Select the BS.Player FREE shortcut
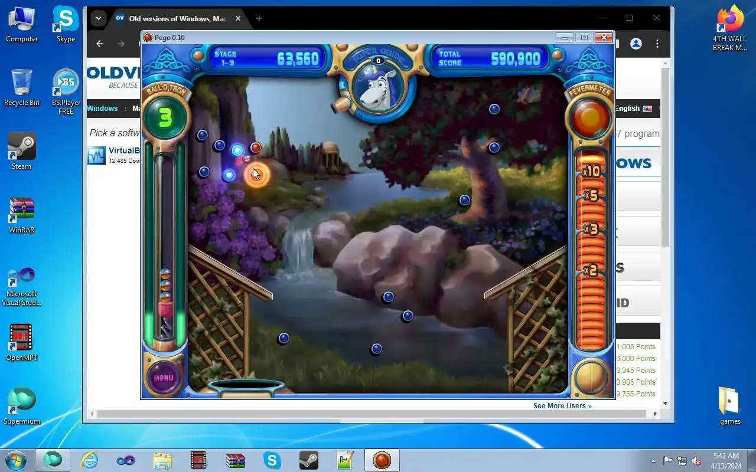This screenshot has height=472, width=756. pyautogui.click(x=66, y=92)
